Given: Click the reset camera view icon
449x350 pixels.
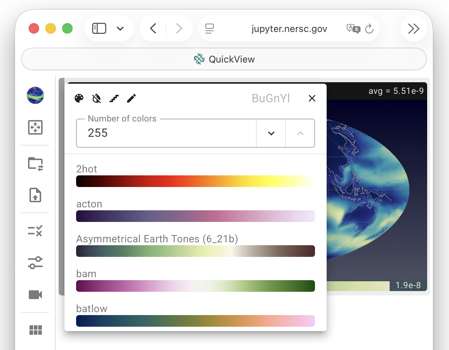Looking at the screenshot, I should pos(35,127).
